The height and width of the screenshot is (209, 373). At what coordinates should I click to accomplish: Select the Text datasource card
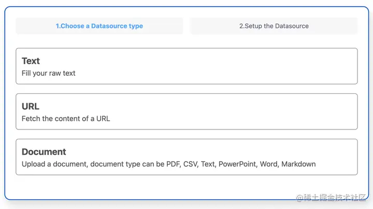[x=187, y=66]
